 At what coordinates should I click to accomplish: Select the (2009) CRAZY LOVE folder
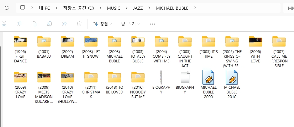tap(20, 85)
